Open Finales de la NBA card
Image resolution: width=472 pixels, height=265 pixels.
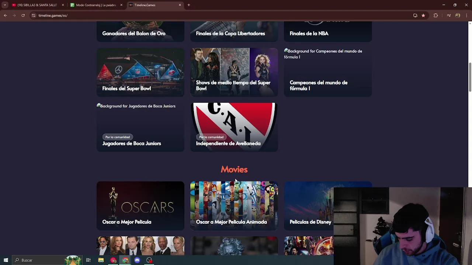coord(328,32)
